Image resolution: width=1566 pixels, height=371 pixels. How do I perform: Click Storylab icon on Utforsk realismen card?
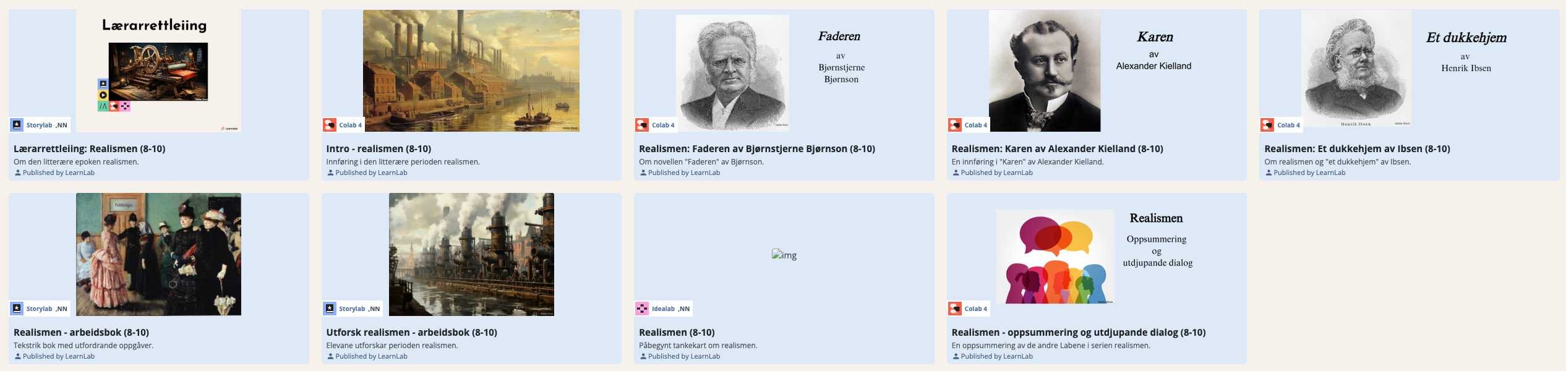point(330,309)
